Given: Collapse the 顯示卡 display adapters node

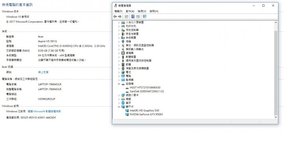Looking at the screenshot, I should click(119, 107).
